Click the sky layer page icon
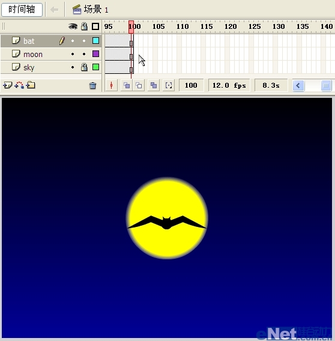 click(16, 67)
